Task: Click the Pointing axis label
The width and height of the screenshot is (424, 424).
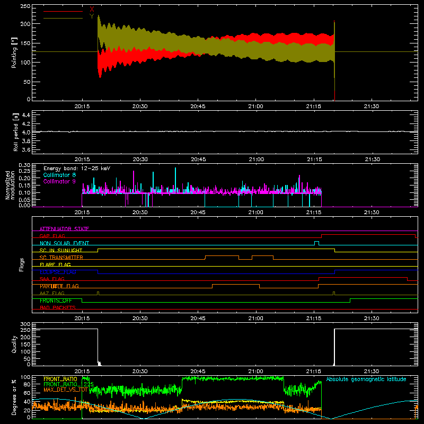Action: 14,52
